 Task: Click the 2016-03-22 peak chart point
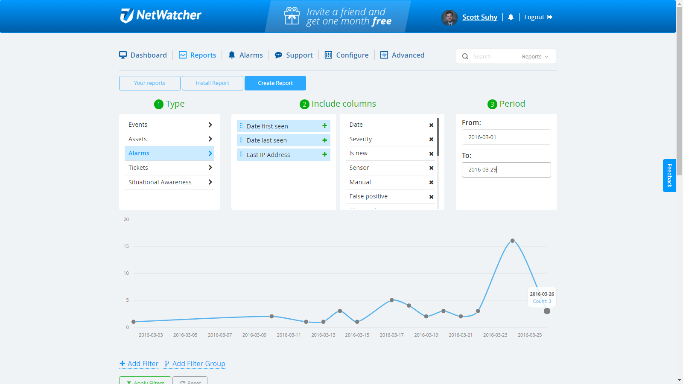pos(512,241)
